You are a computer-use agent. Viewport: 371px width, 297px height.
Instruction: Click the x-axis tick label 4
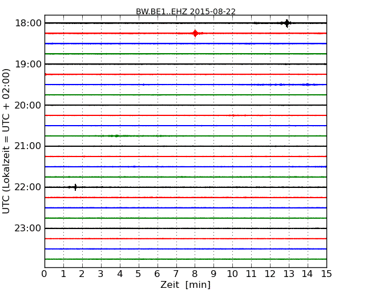(x=120, y=274)
